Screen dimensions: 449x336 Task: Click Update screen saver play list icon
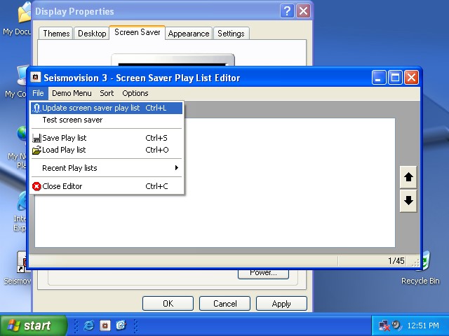tap(36, 108)
